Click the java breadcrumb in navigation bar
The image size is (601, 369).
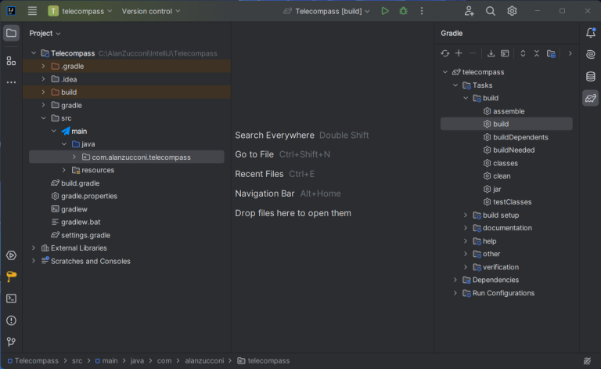tap(137, 360)
